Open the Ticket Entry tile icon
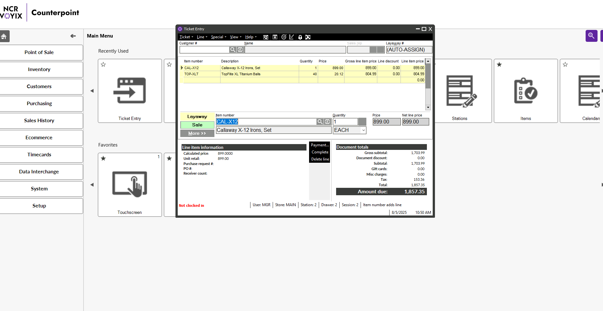The height and width of the screenshot is (311, 603). (x=129, y=91)
